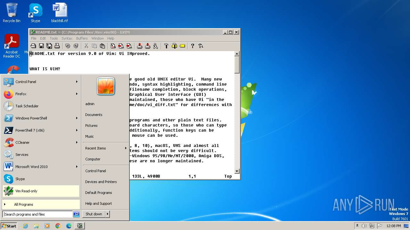Open shut down options arrow menu
Screen dimensions: 410x230
[x=107, y=214]
